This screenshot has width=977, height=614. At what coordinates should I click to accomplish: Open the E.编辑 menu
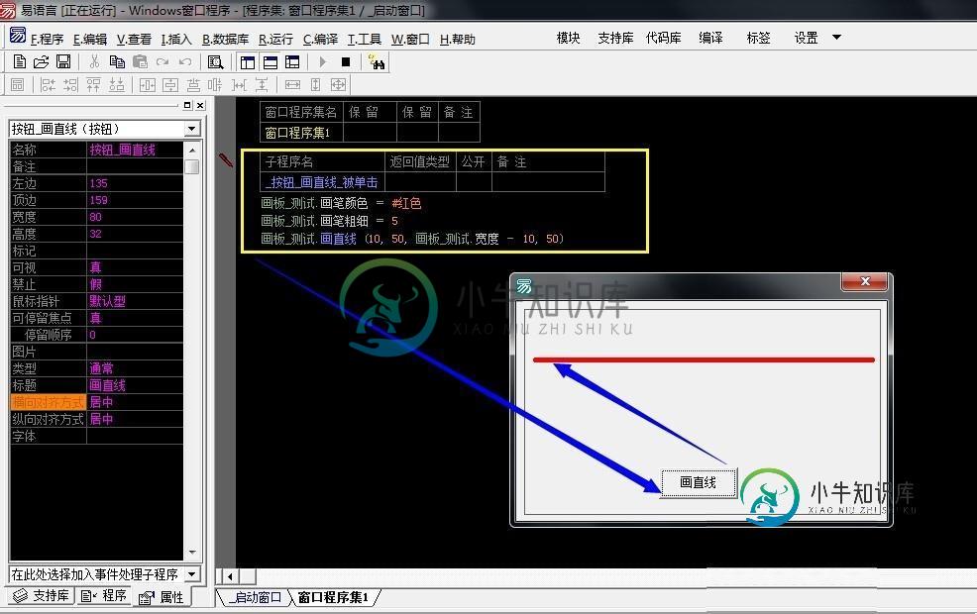(x=90, y=40)
